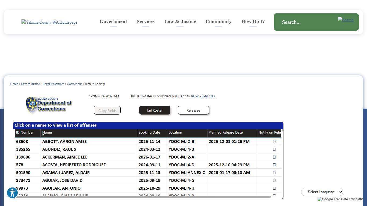Screen dimensions: 367x206
Task: Click in the Search input field
Action: (x=306, y=22)
